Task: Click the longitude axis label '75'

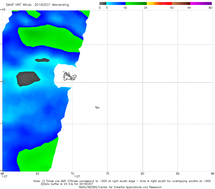Action: [x=107, y=174]
